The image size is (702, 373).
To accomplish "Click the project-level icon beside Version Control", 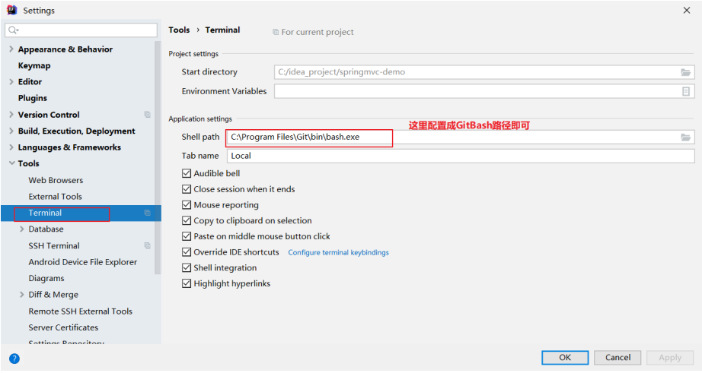I will [147, 115].
